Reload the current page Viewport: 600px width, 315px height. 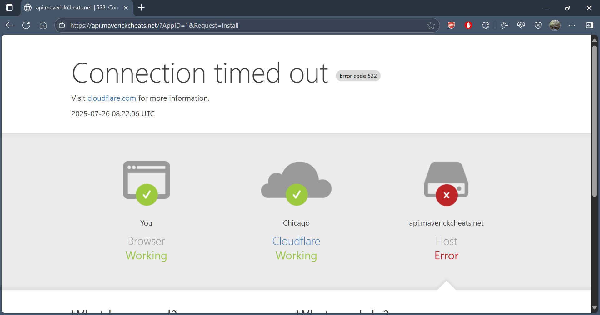click(x=26, y=25)
